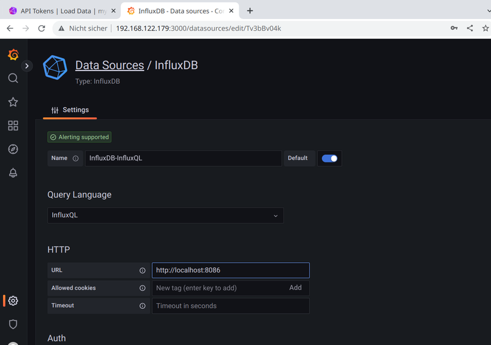This screenshot has height=345, width=491.
Task: Open the Configuration gear icon
Action: click(x=13, y=301)
